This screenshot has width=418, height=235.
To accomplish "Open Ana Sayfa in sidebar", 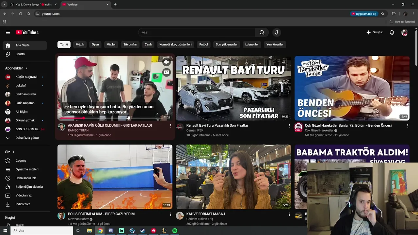I will [25, 45].
